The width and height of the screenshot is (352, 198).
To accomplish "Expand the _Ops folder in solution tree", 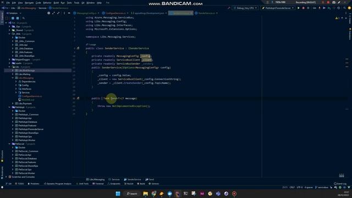I will point(9,26).
